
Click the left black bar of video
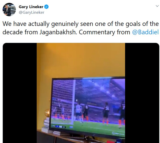pyautogui.click(x=20, y=93)
